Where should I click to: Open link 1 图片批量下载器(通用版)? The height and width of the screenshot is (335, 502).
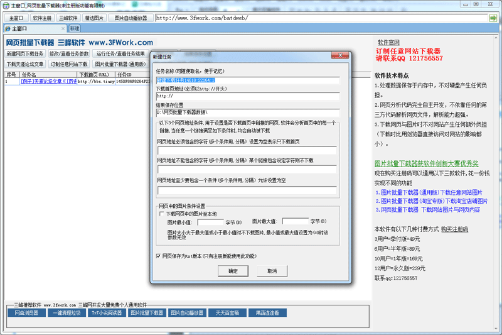(429, 192)
